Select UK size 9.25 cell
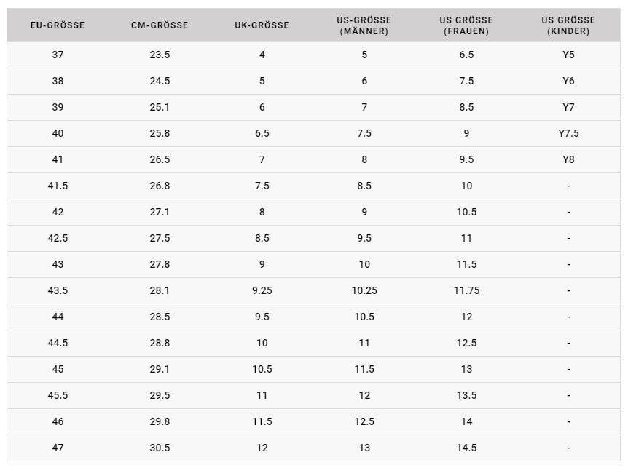Viewport: 628px width, 468px height. click(x=262, y=290)
